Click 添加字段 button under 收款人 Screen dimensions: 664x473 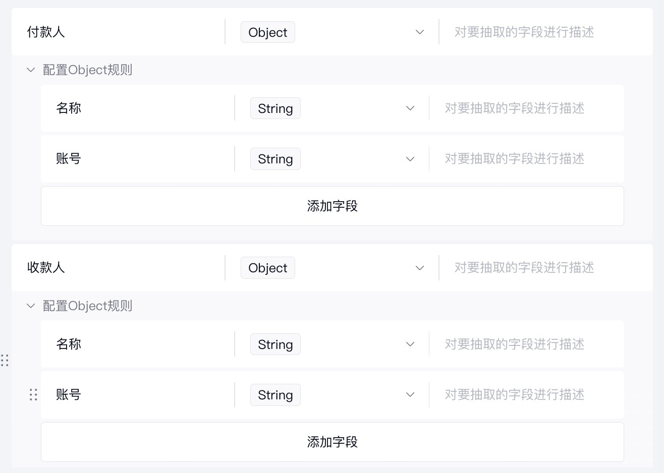pos(332,442)
